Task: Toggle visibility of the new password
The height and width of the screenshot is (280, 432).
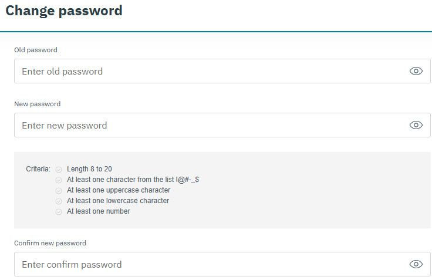Action: tap(416, 125)
